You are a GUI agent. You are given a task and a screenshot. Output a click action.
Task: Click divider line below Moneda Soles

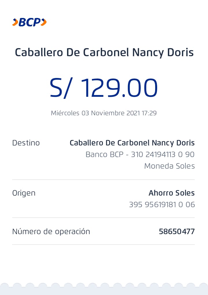[103, 180]
